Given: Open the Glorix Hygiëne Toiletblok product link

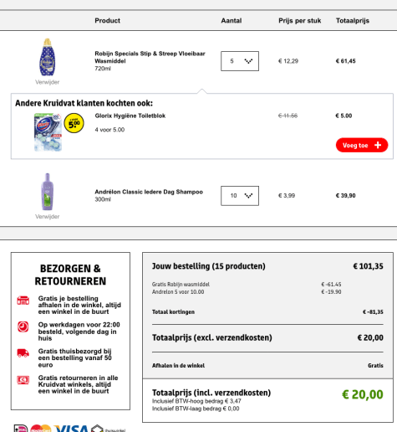Looking at the screenshot, I should (130, 116).
